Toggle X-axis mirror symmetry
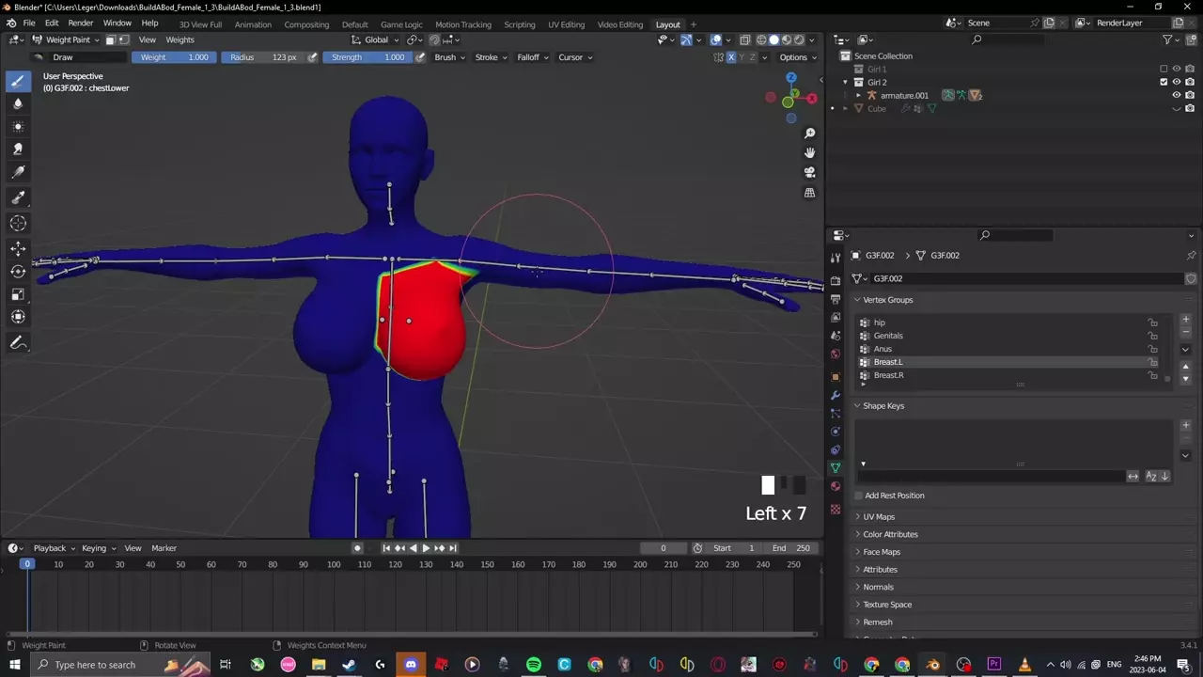Screen dimensions: 1203x677 (731, 57)
